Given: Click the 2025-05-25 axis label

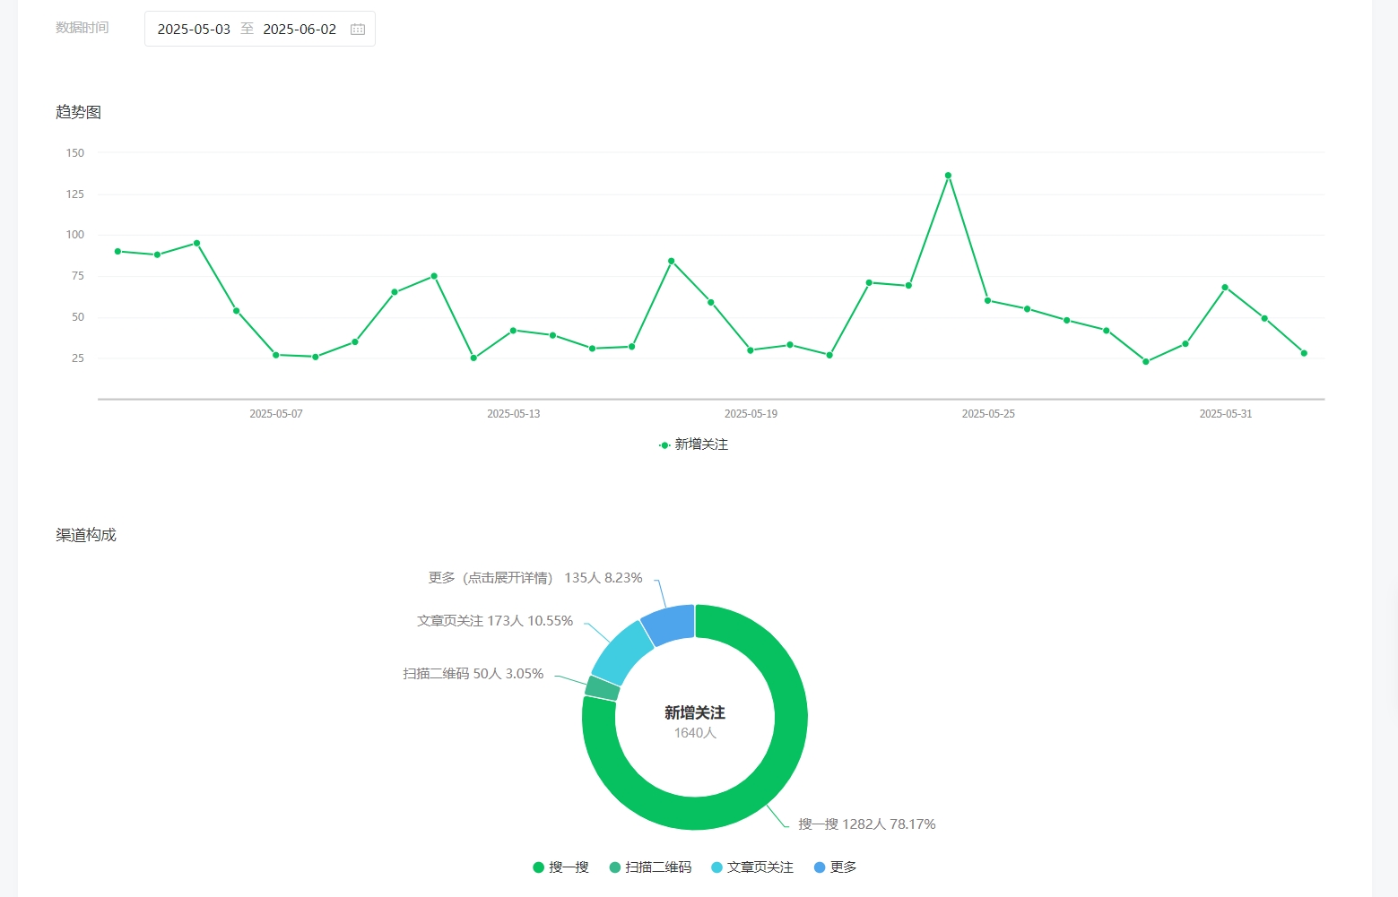Looking at the screenshot, I should click(988, 414).
